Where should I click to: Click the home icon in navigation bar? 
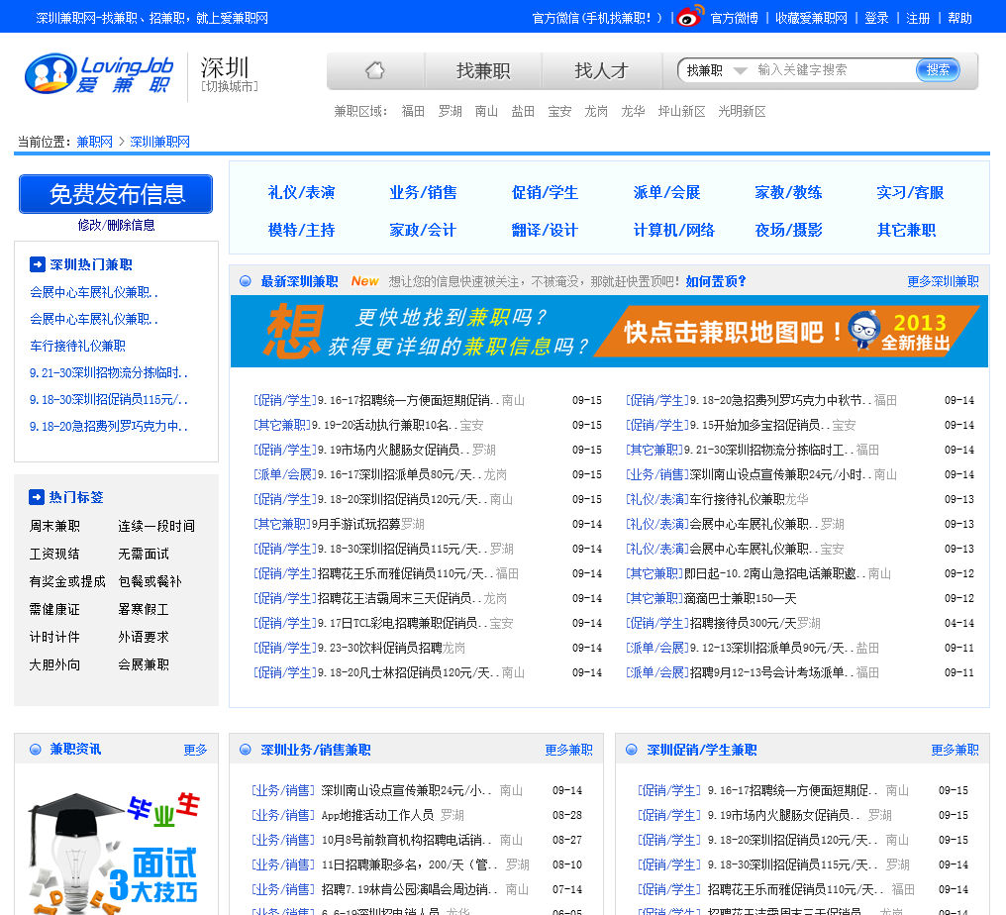pos(375,70)
